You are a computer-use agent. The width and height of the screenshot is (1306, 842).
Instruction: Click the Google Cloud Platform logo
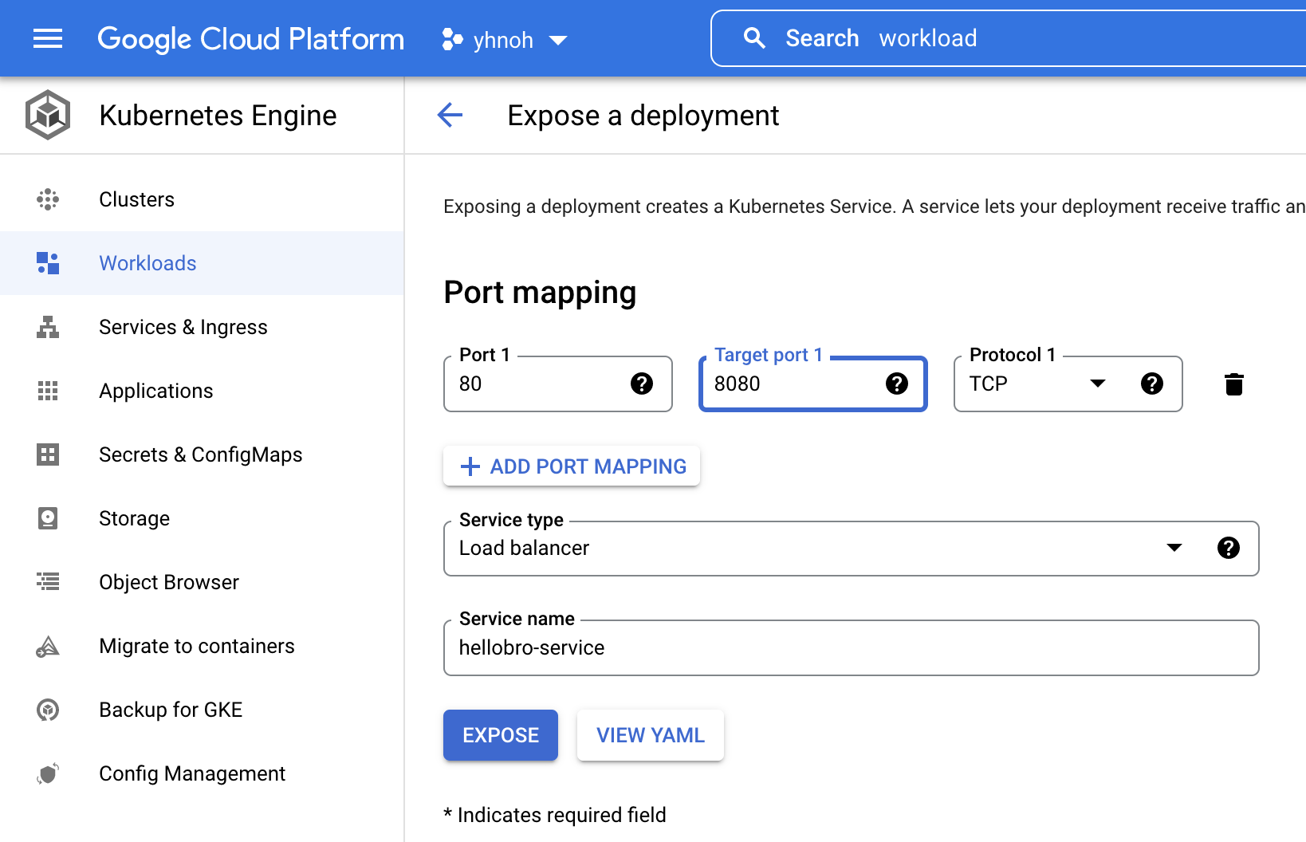coord(250,38)
